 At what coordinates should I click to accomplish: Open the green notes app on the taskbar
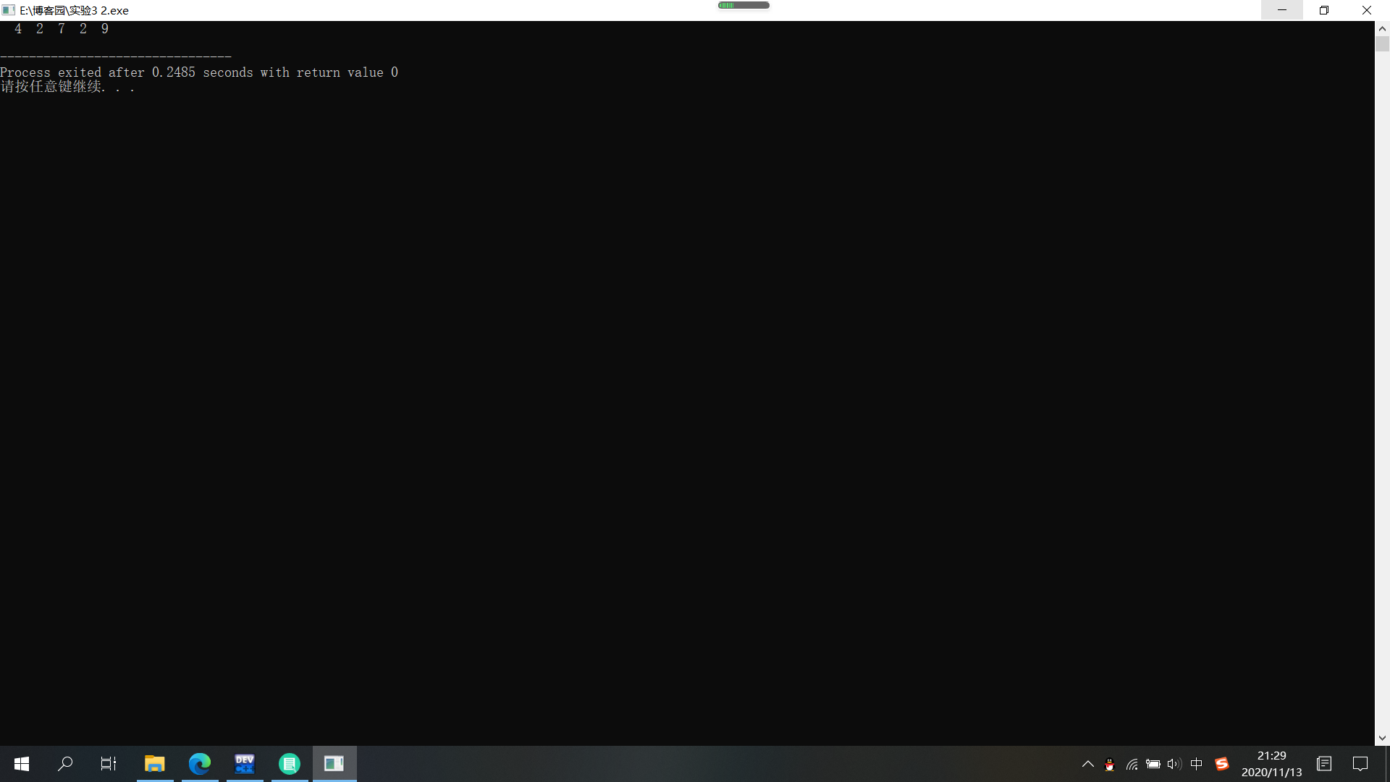click(x=290, y=763)
